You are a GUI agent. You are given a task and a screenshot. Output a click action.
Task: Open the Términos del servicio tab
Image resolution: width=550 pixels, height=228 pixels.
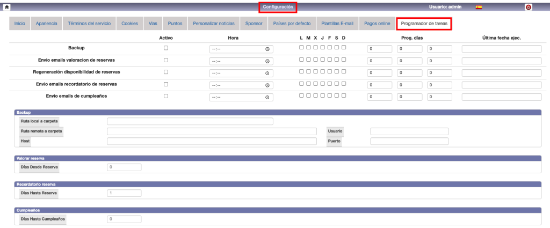pyautogui.click(x=89, y=24)
